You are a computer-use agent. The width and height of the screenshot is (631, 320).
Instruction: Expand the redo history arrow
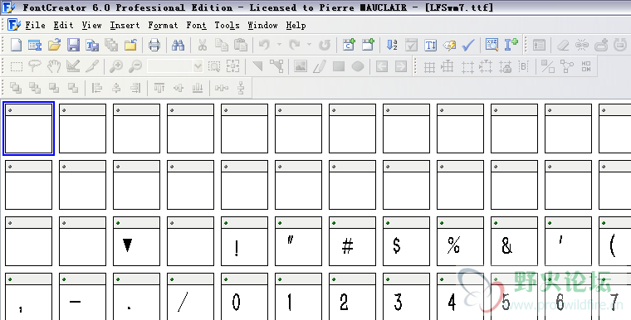309,45
